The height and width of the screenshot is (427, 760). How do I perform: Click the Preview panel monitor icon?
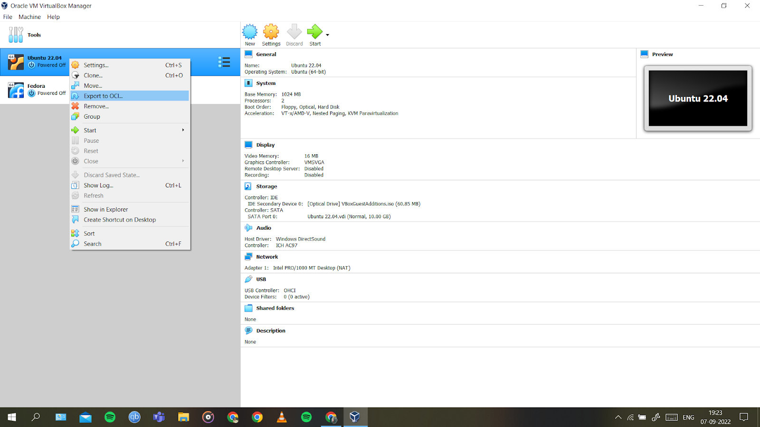(x=644, y=54)
